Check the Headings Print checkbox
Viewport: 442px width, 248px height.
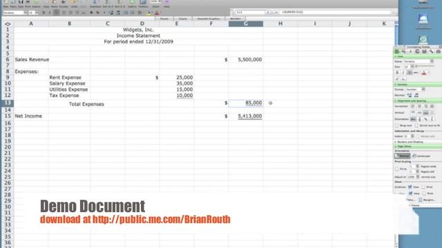[x=424, y=194]
